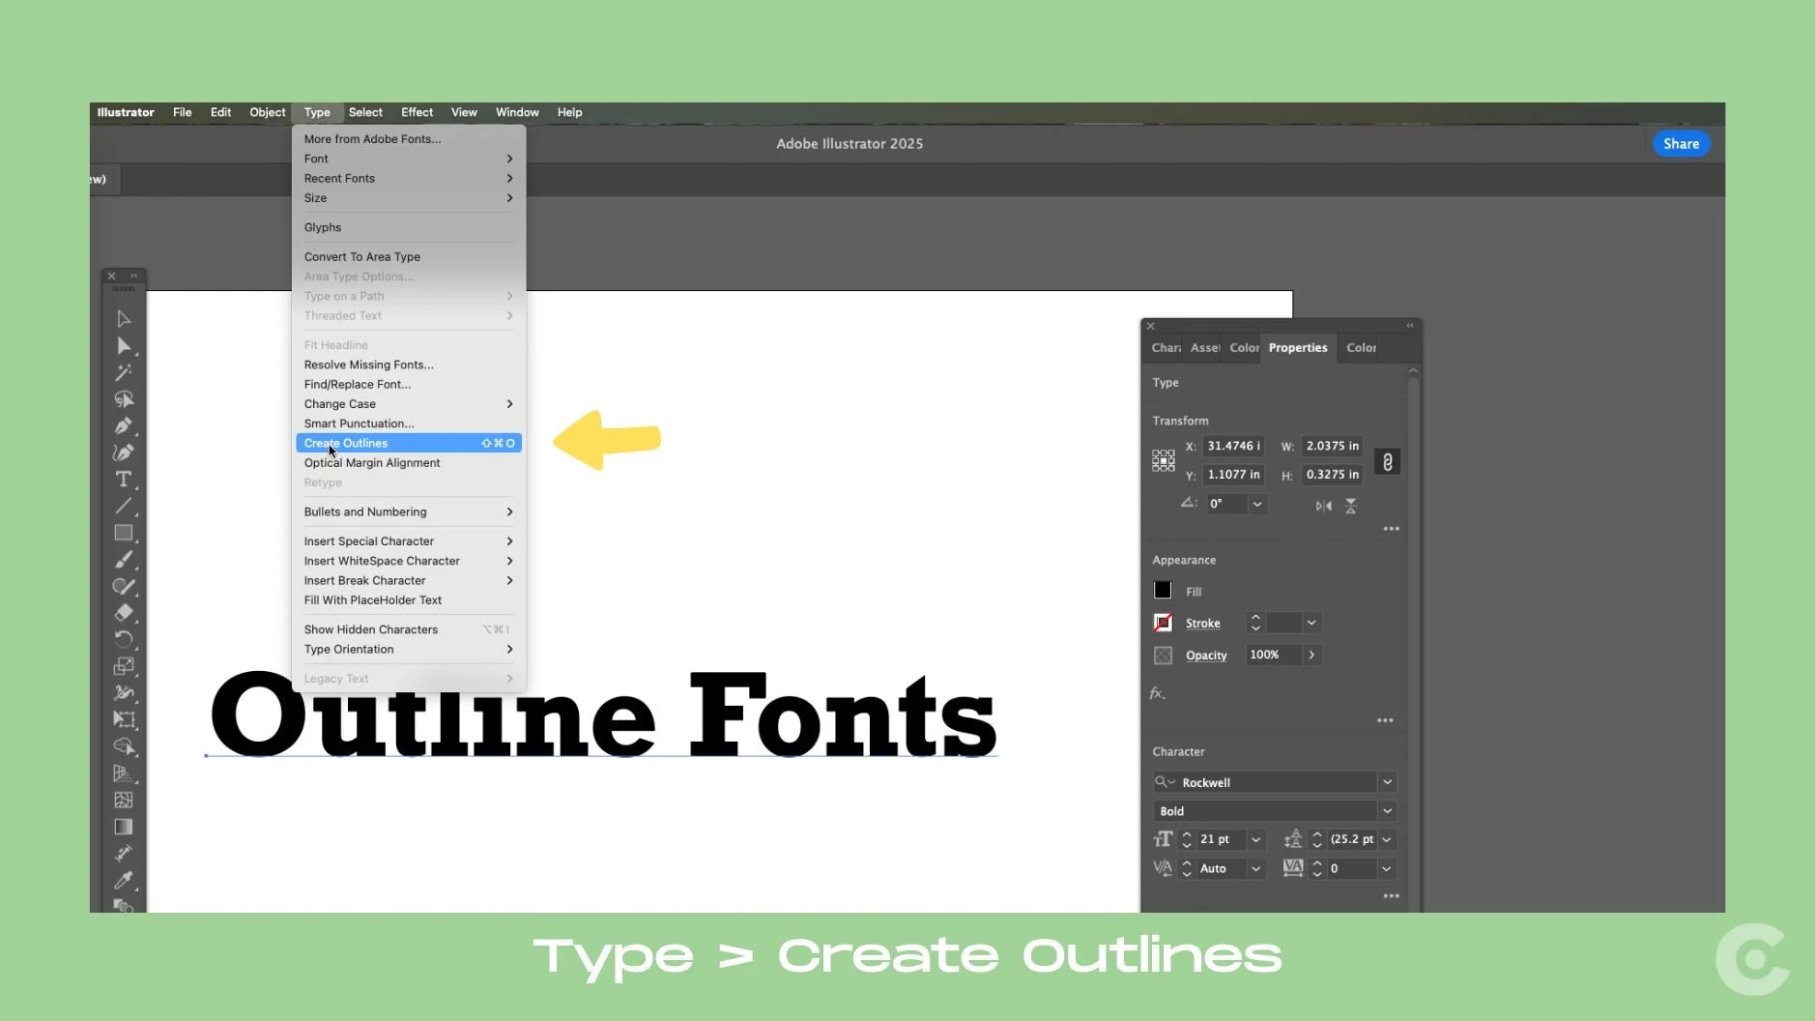
Task: Open the Bold font style dropdown
Action: click(x=1388, y=811)
